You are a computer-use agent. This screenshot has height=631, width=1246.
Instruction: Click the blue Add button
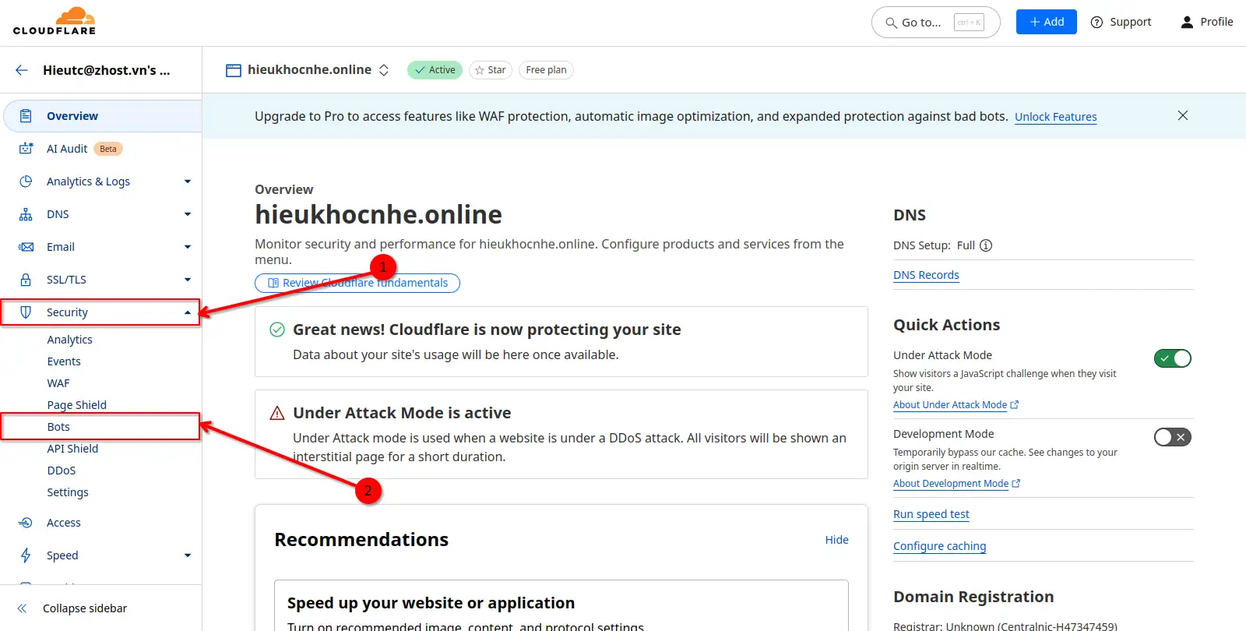coord(1046,22)
